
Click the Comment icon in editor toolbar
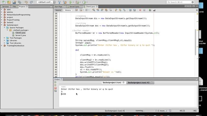click(150, 10)
